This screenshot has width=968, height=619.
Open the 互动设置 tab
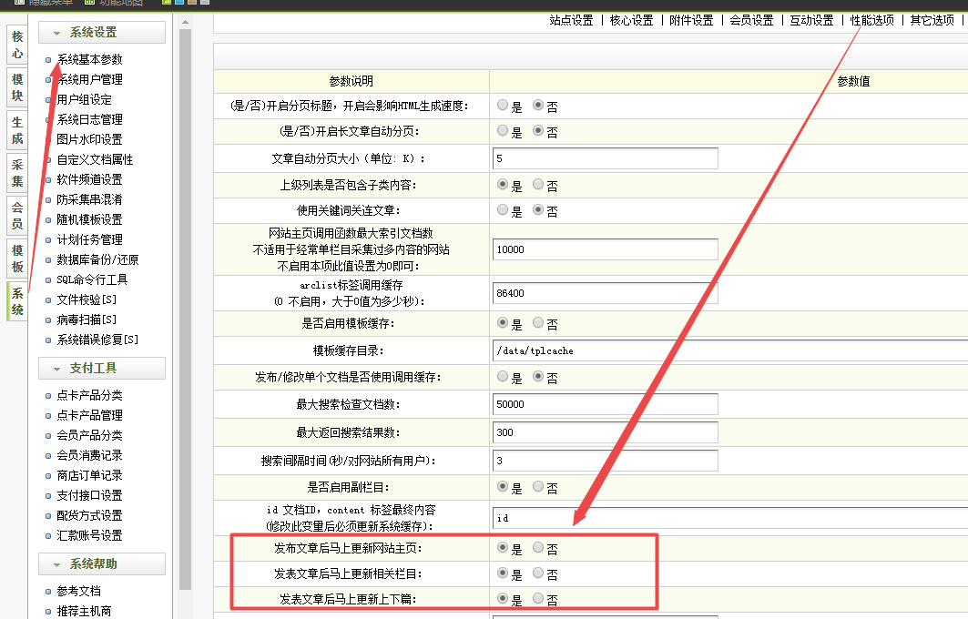811,20
